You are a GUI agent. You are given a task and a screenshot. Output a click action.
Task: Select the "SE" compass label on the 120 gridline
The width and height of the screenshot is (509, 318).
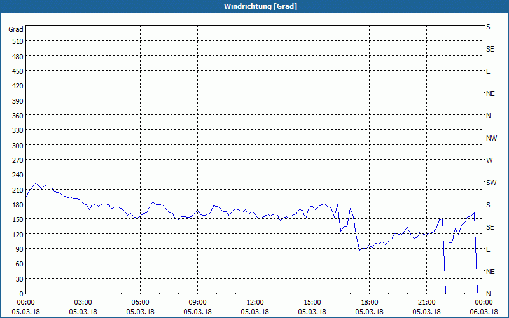(490, 227)
